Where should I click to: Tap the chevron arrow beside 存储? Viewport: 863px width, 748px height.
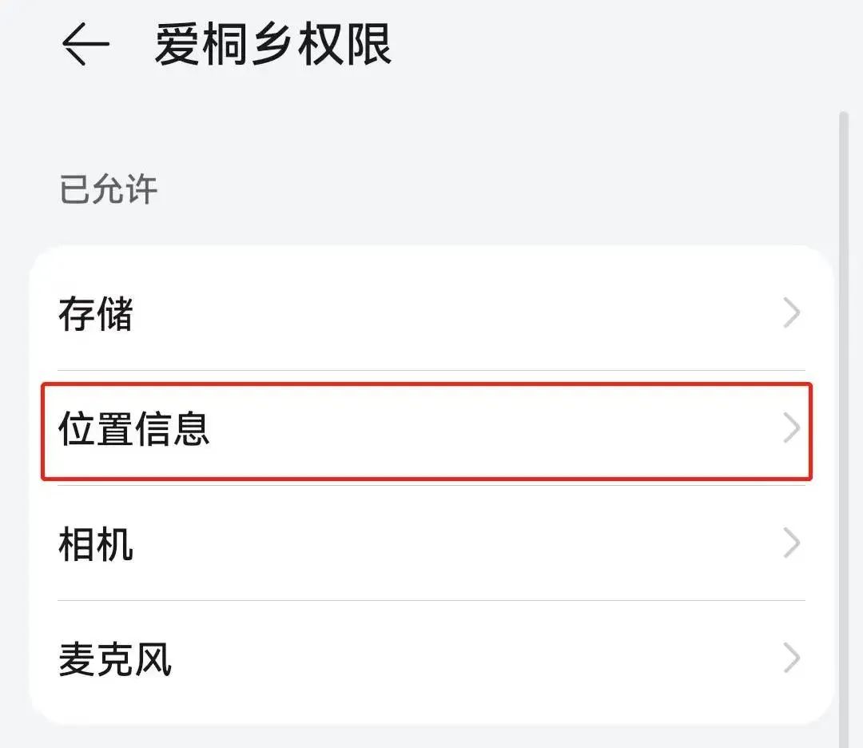(791, 314)
